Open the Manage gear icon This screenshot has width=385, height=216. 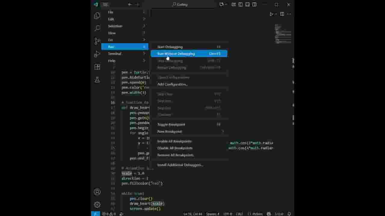point(97,205)
